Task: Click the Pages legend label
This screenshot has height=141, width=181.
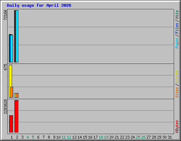Action: [177, 43]
